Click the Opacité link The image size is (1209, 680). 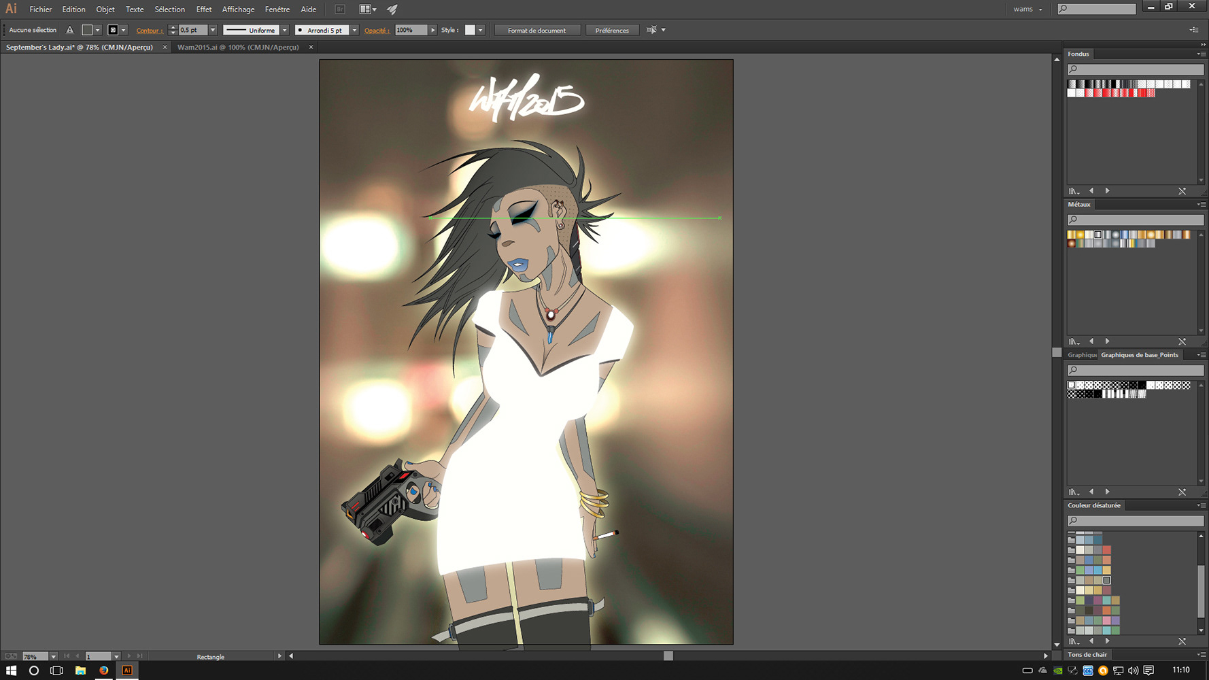coord(377,31)
